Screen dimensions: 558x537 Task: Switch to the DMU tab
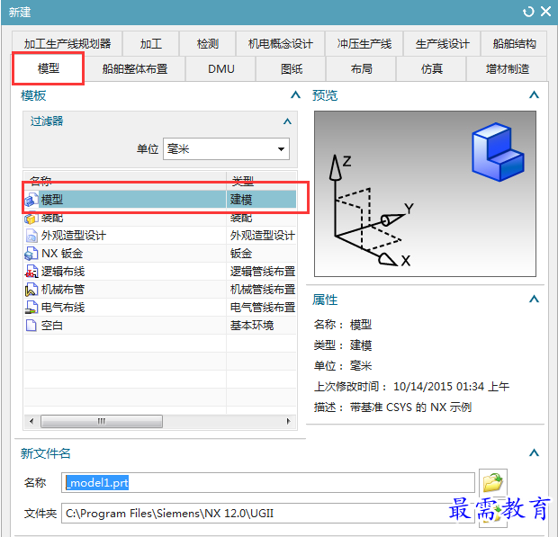221,68
